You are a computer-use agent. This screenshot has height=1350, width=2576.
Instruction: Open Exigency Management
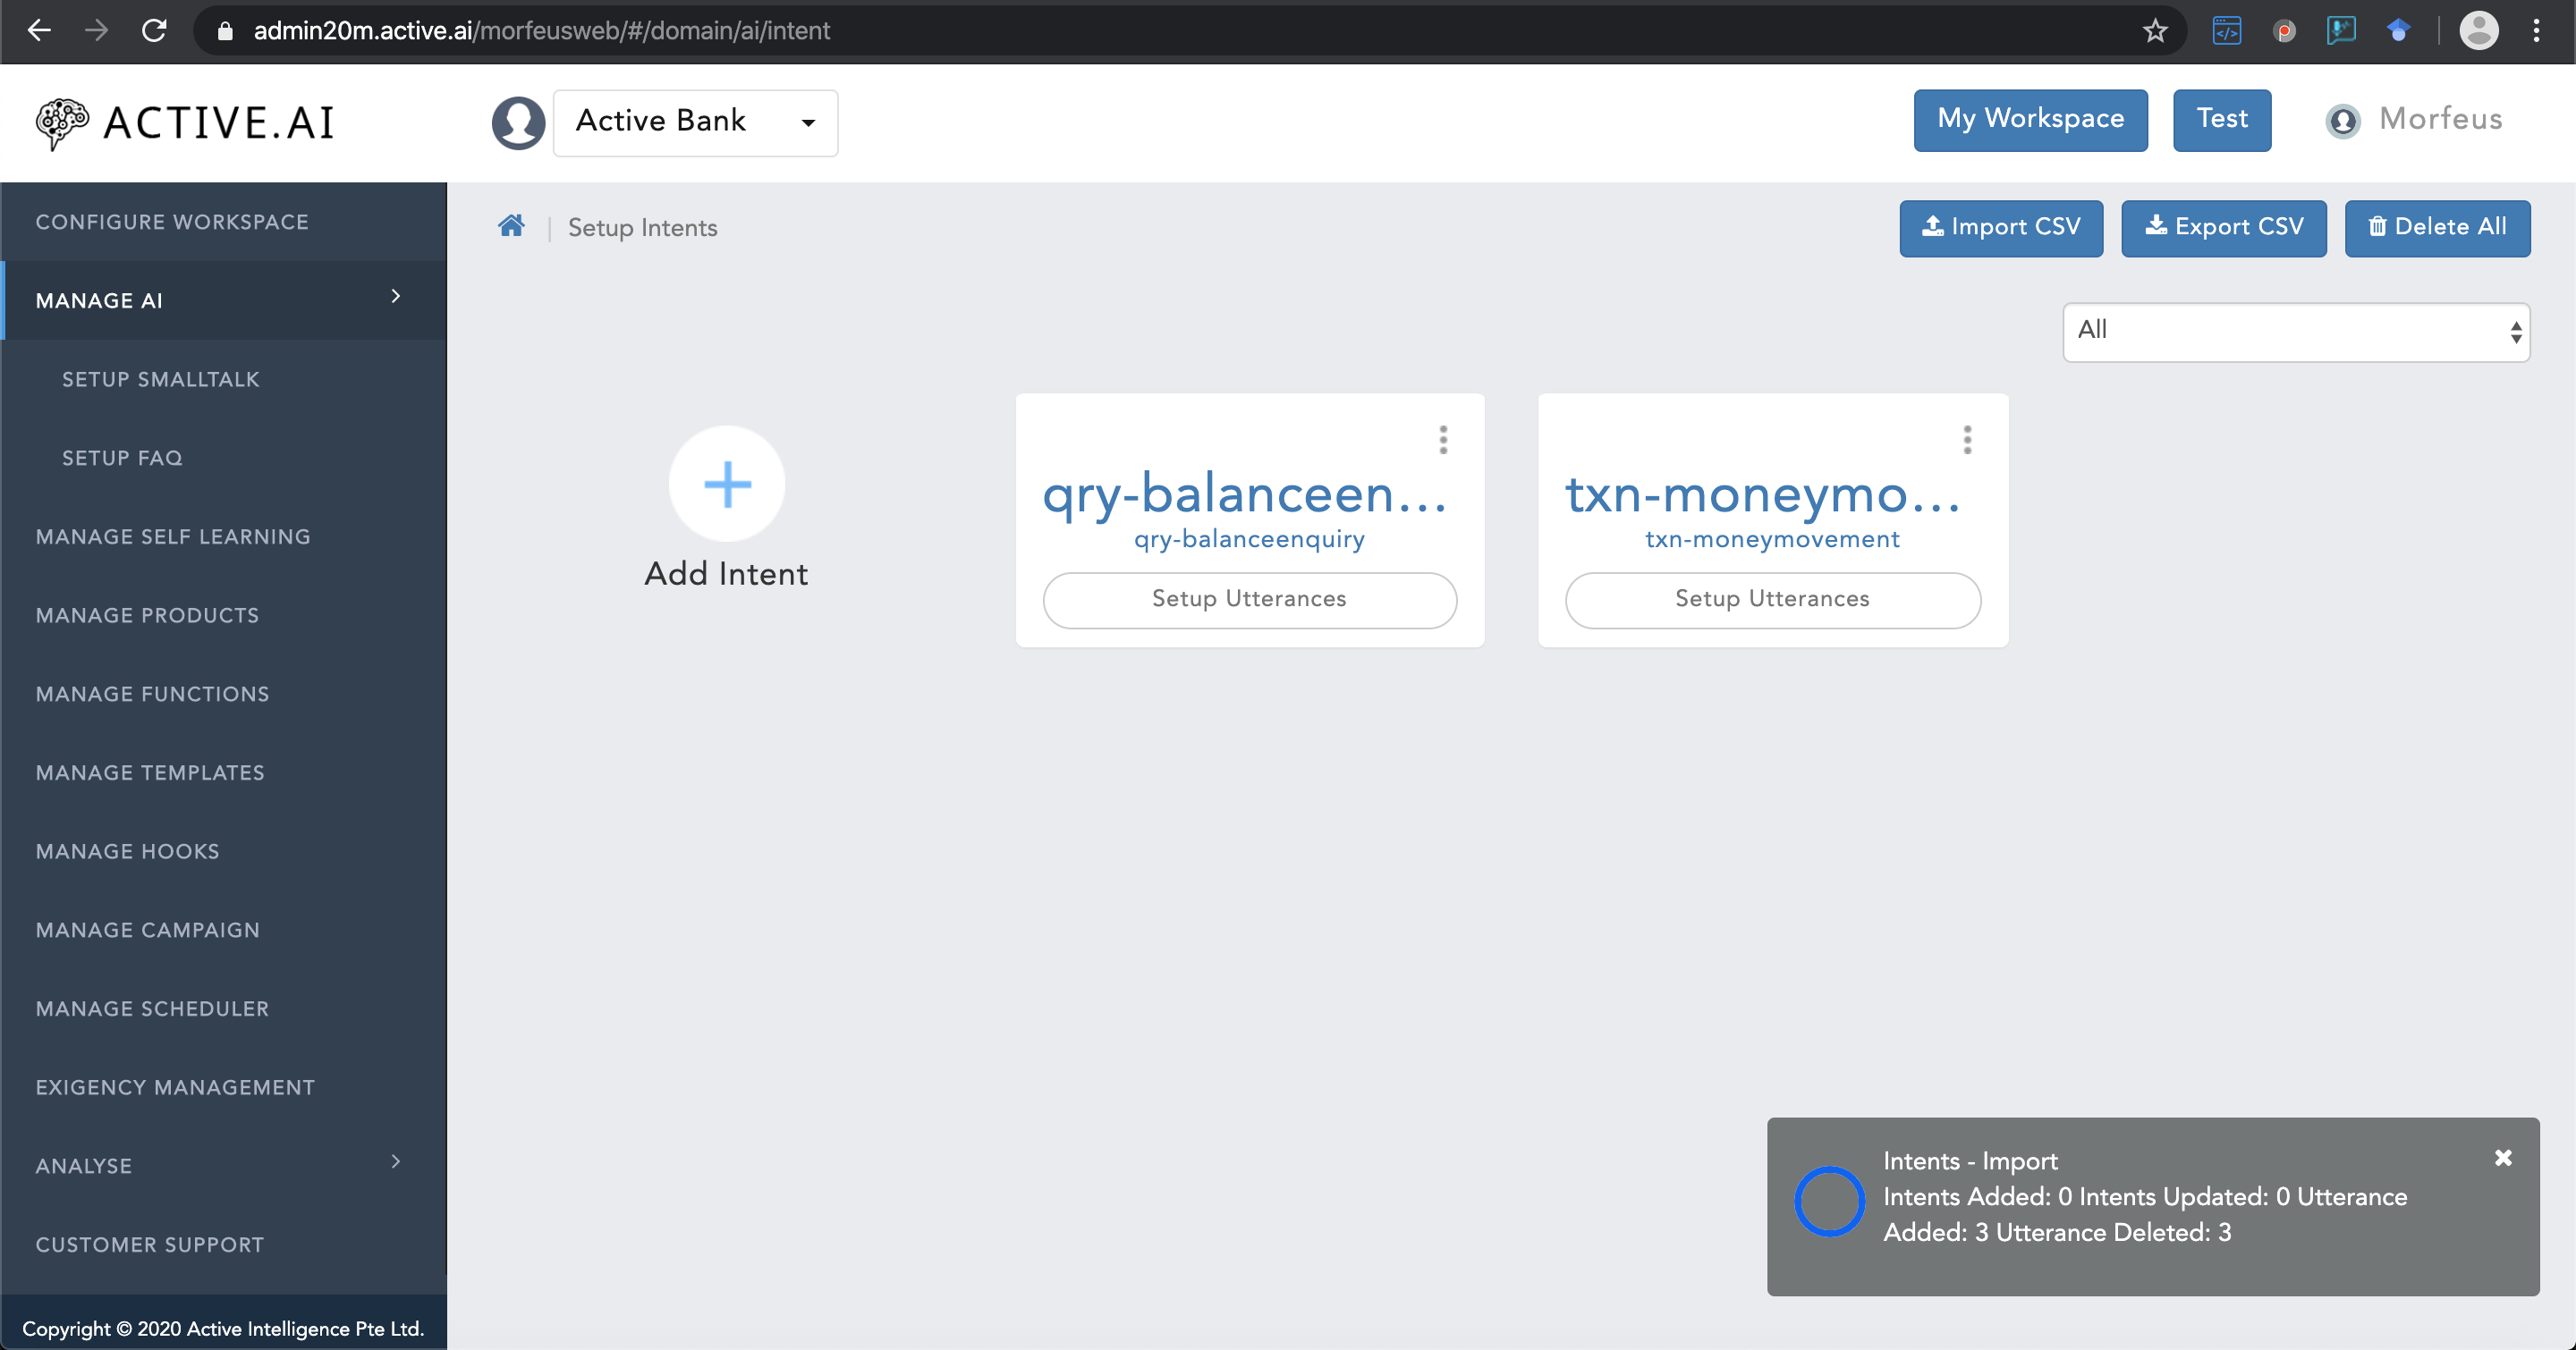click(x=175, y=1087)
